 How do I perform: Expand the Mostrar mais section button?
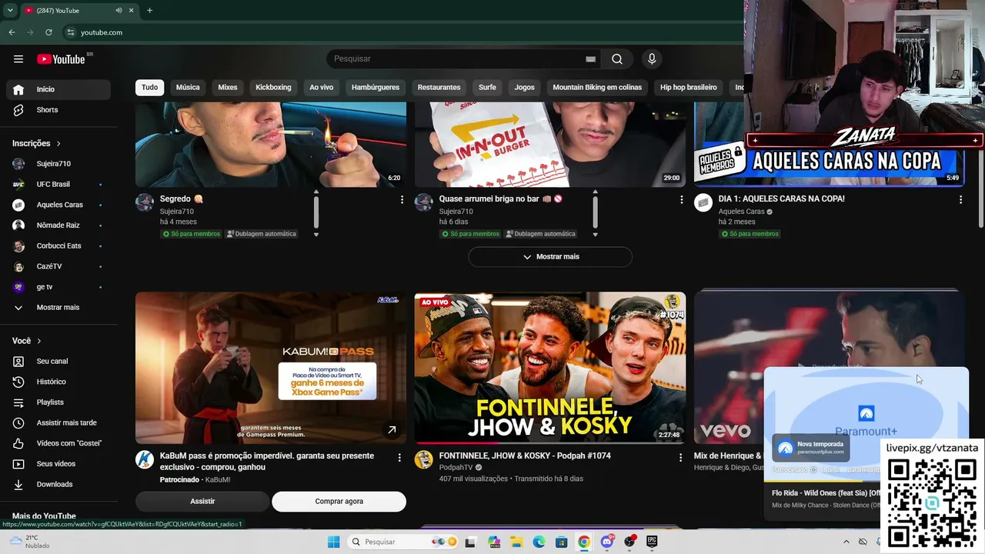pyautogui.click(x=550, y=257)
